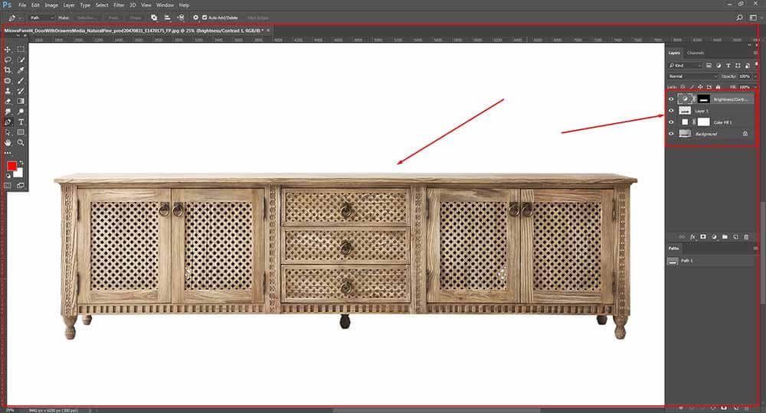Hide the Brightness/Contrast layer

pyautogui.click(x=671, y=99)
